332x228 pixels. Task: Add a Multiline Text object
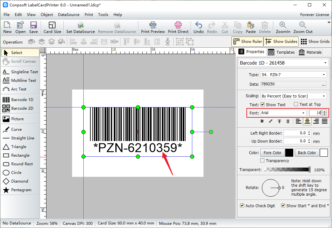20,81
